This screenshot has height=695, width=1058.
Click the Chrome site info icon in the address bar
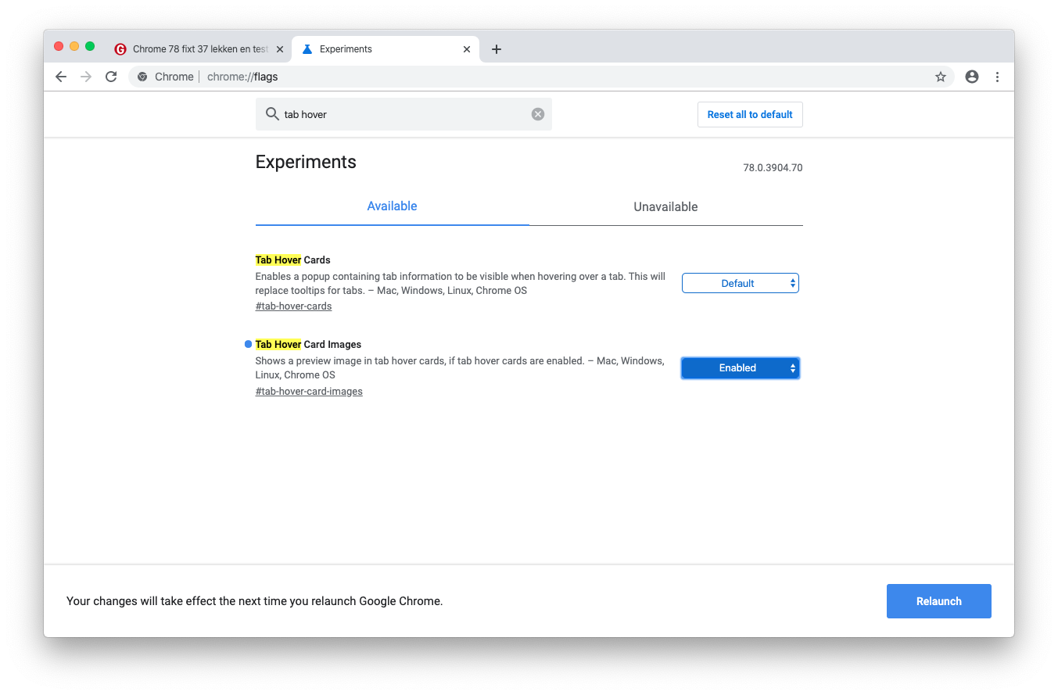(142, 77)
